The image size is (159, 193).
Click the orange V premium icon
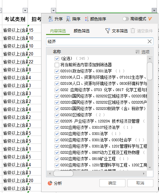point(150,19)
